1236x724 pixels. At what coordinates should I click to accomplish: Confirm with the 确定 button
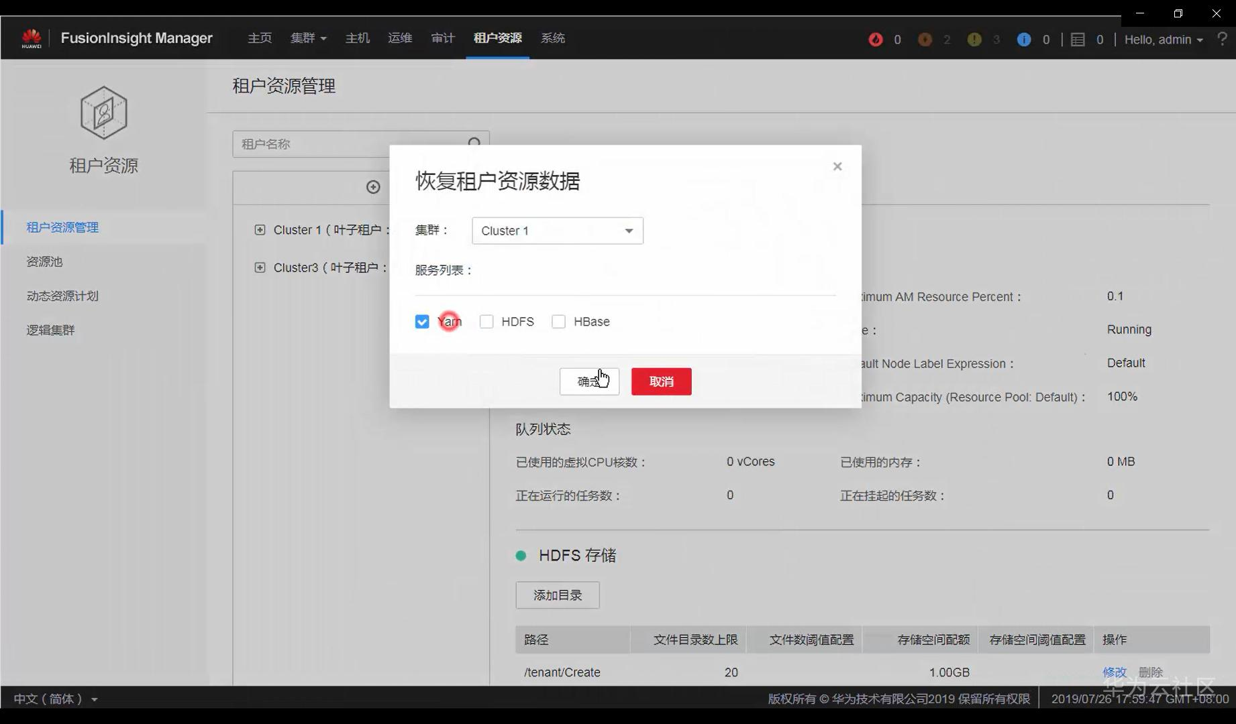pos(589,381)
